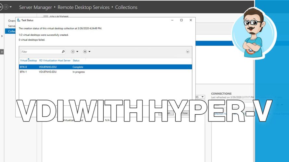Click the Remote Desktop Services breadcrumb
The height and width of the screenshot is (162, 289).
pyautogui.click(x=83, y=7)
